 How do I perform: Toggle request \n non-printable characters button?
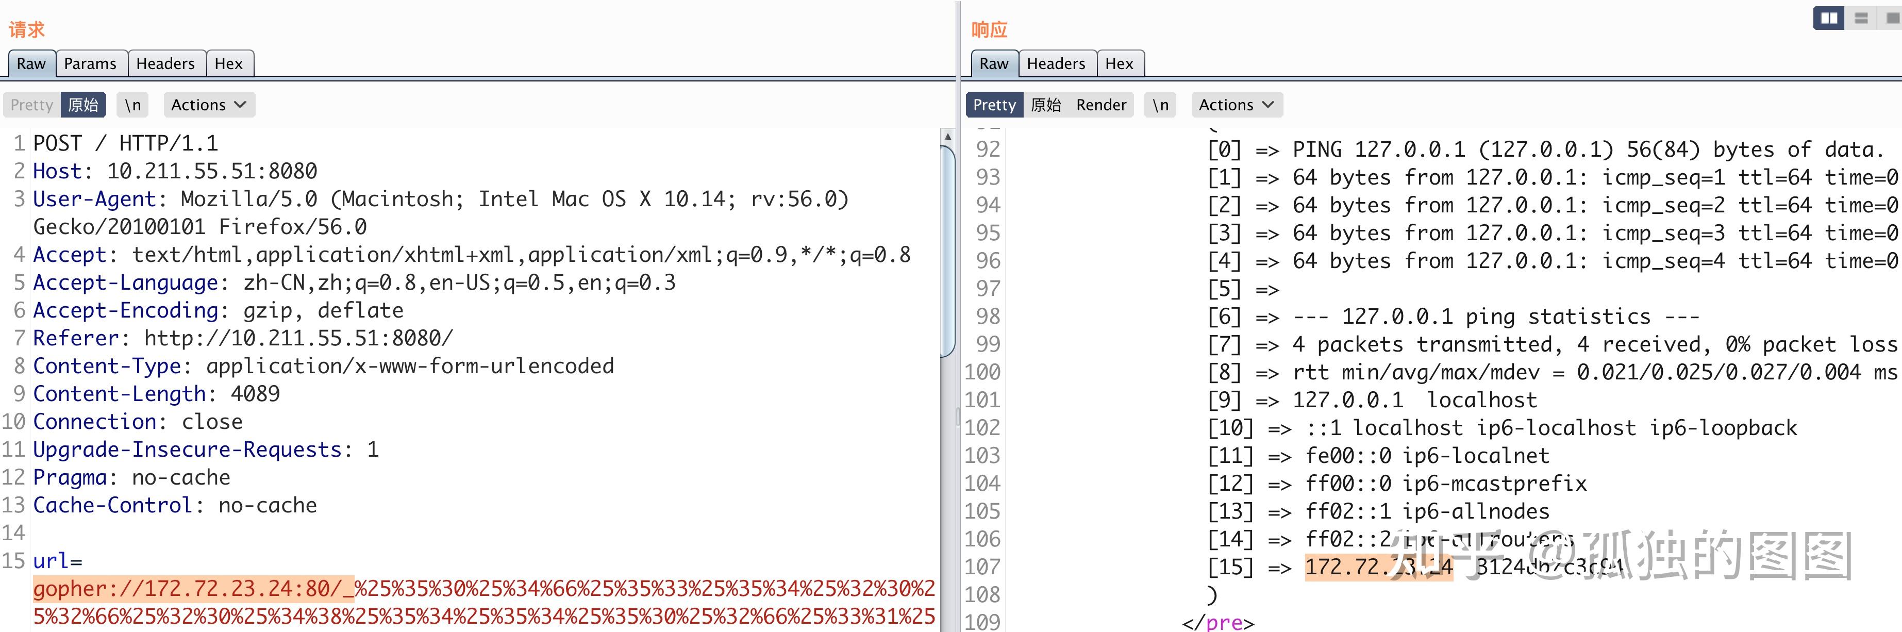pyautogui.click(x=133, y=105)
